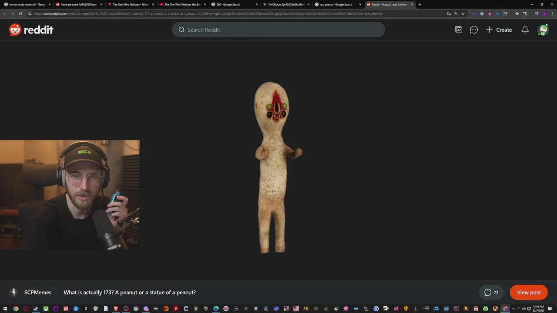557x313 pixels.
Task: Open Xbox app from the taskbar
Action: (46, 309)
